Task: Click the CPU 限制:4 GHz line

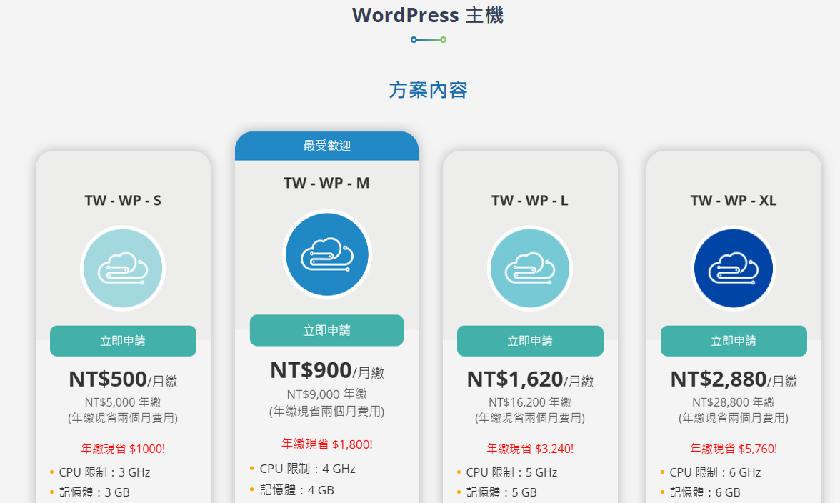Action: pyautogui.click(x=307, y=469)
